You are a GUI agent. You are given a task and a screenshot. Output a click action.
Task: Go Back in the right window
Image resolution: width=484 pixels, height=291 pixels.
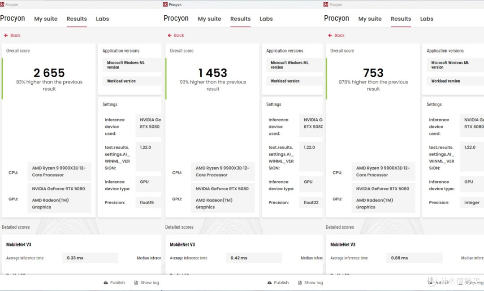(336, 35)
